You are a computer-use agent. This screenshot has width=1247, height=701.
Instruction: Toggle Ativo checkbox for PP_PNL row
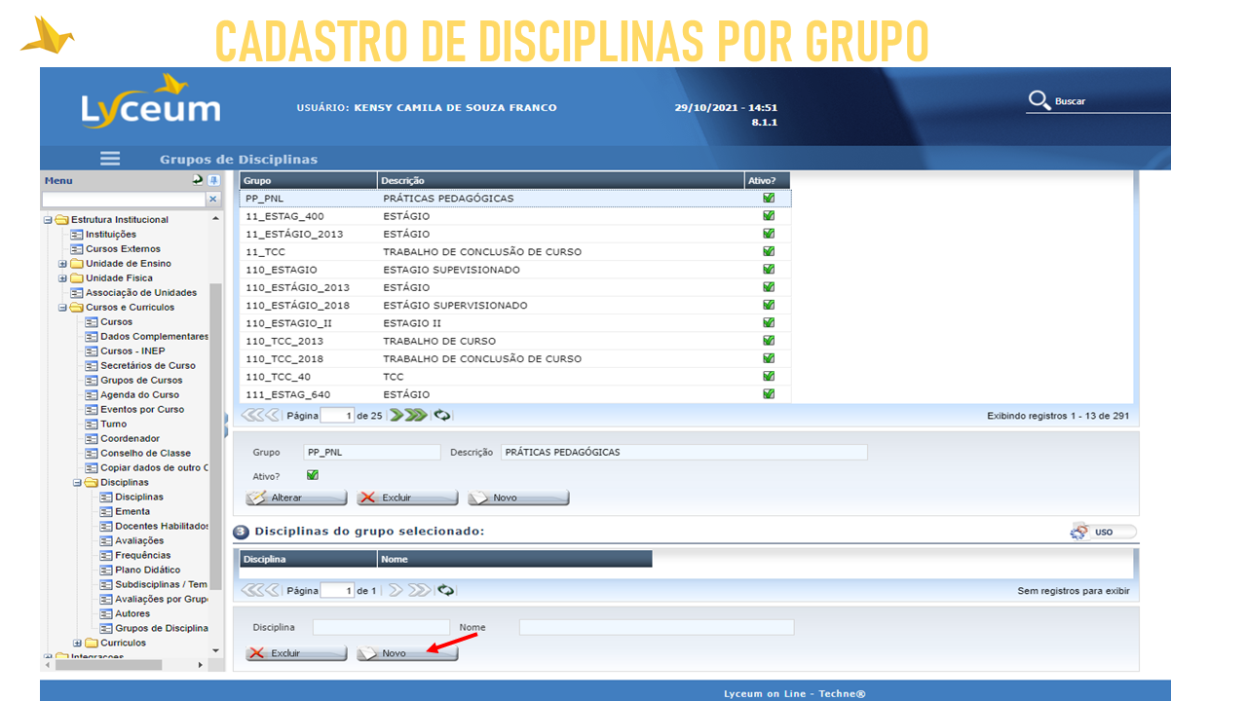tap(769, 198)
